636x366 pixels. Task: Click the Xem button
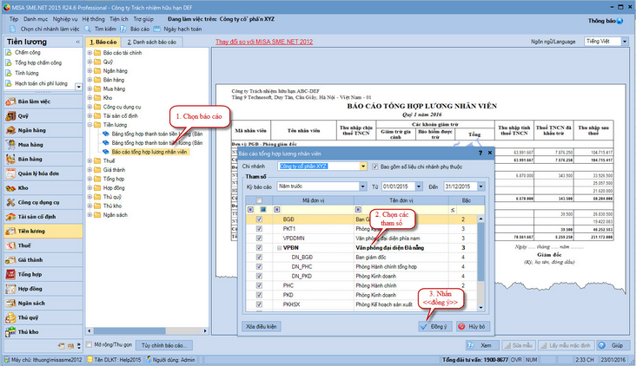coord(482,345)
